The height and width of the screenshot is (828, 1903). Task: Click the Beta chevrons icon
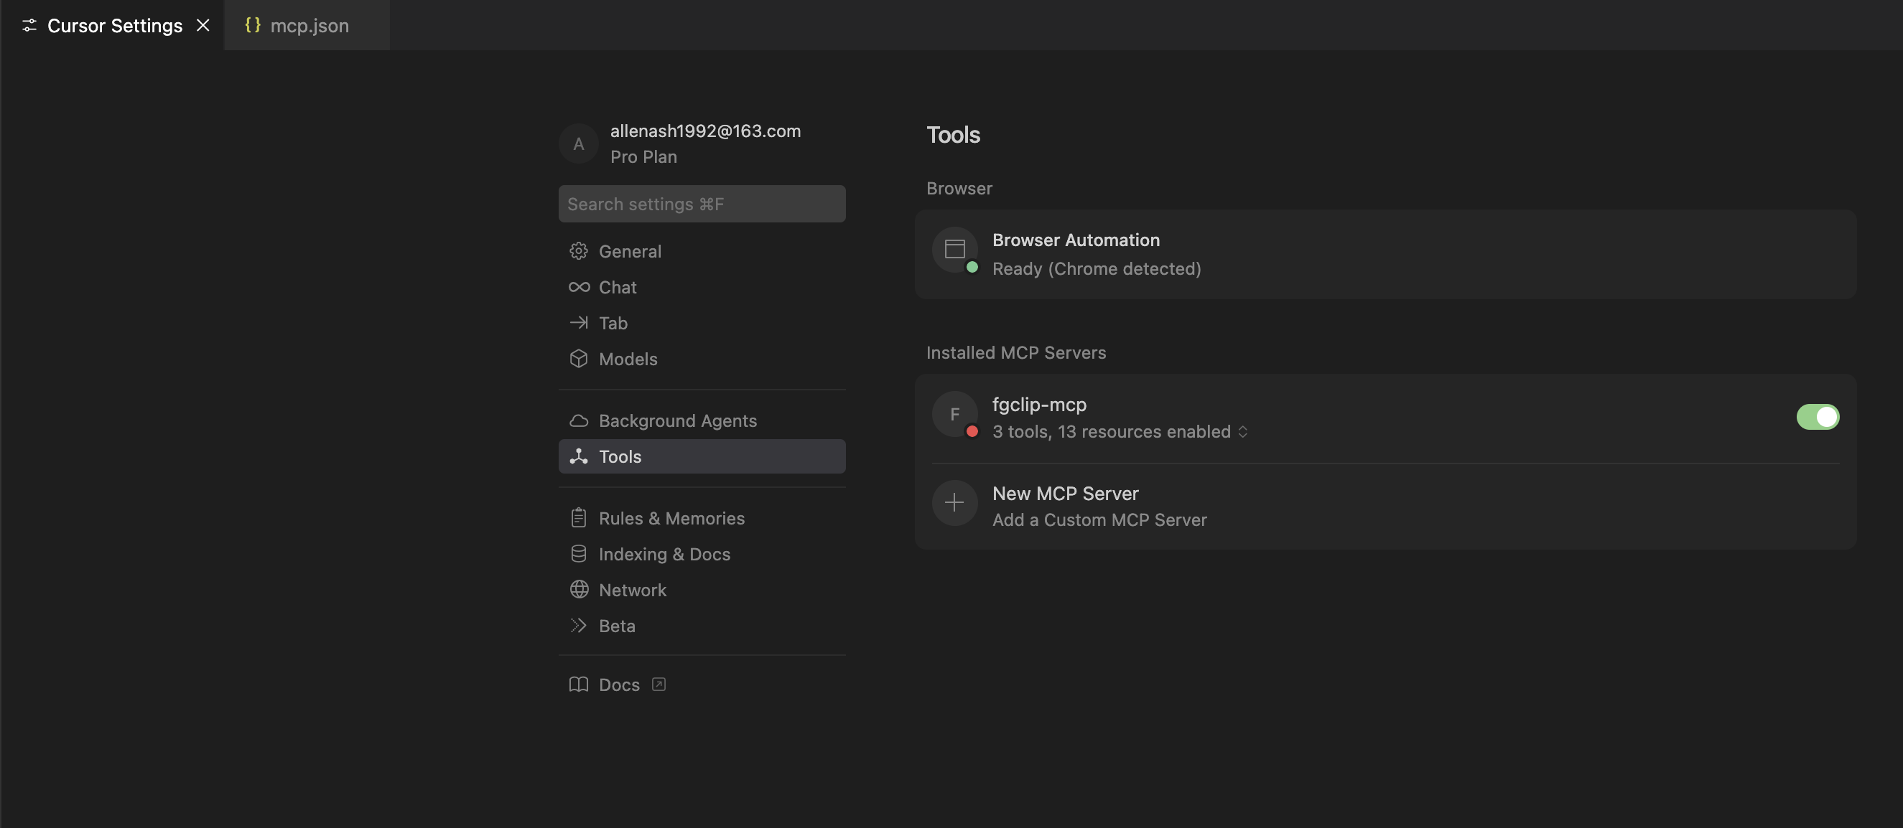tap(578, 626)
